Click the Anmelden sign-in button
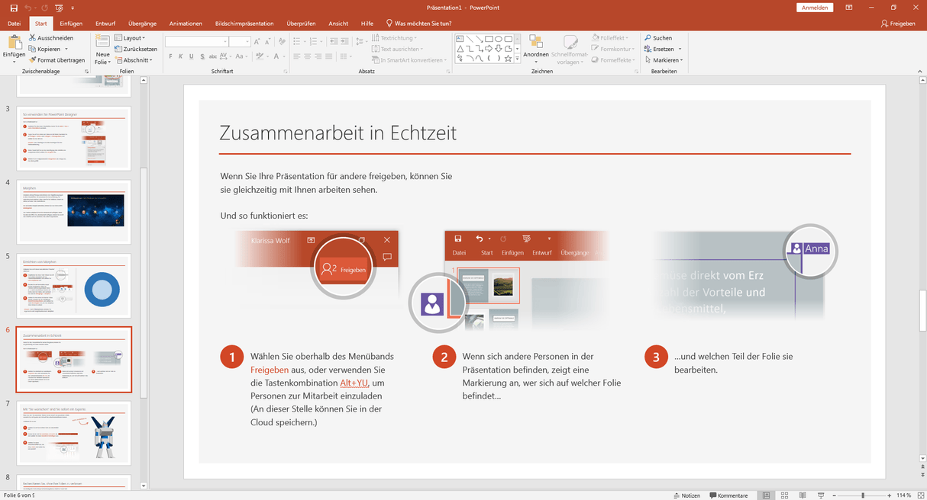 (x=815, y=8)
